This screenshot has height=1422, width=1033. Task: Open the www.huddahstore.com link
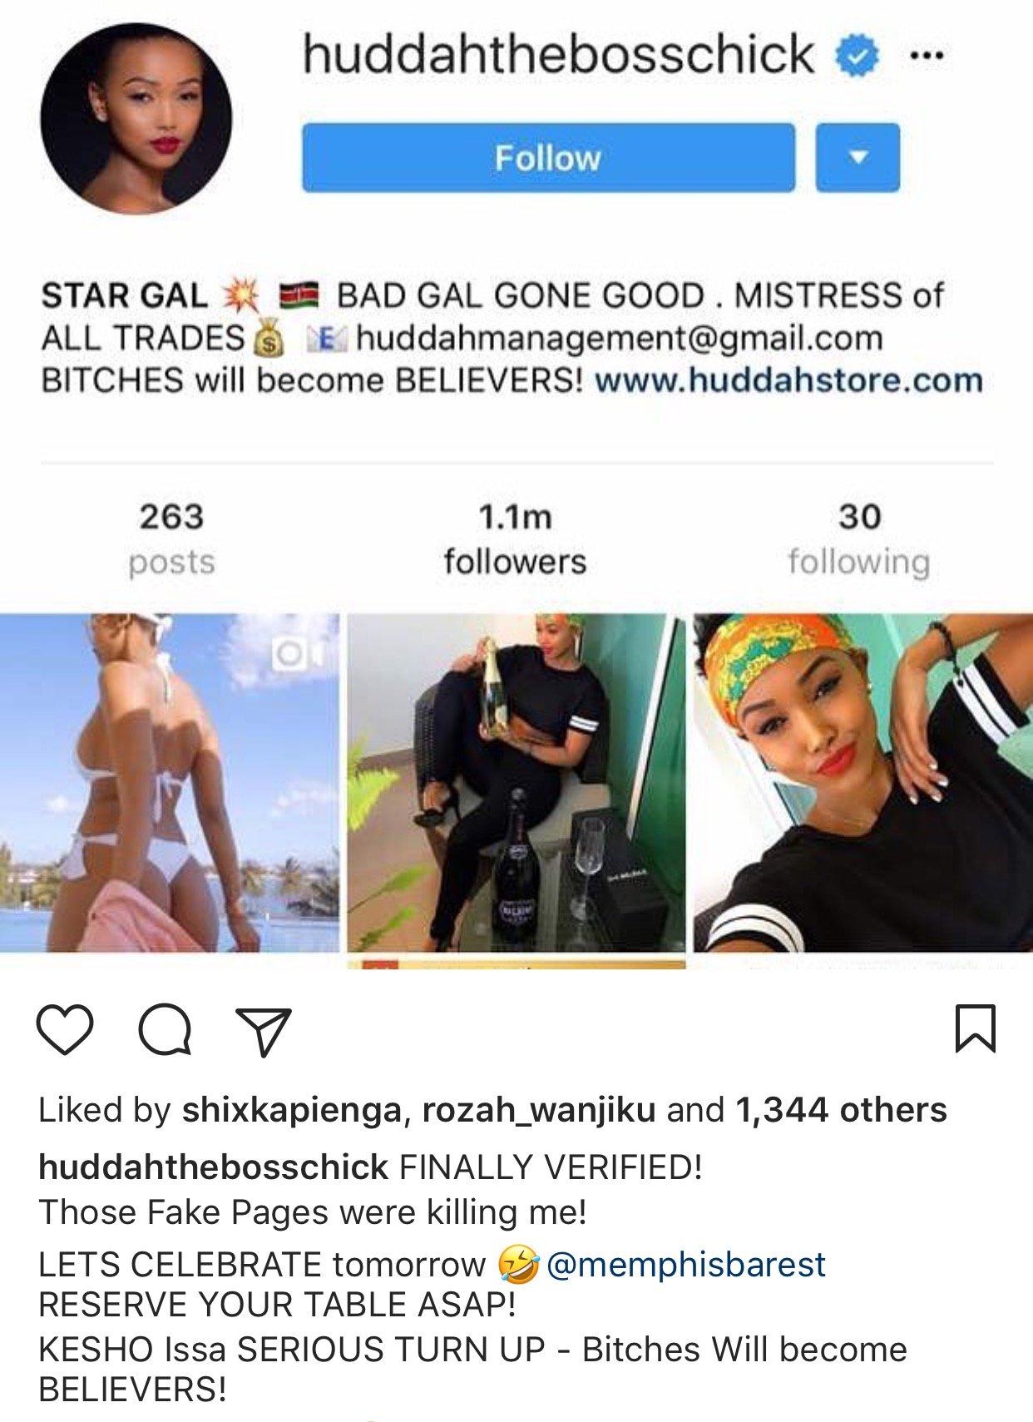[x=788, y=380]
